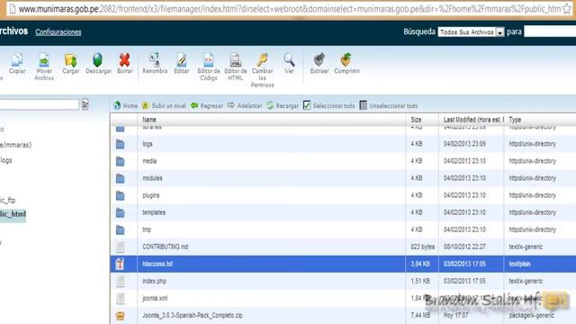Click the search text field after para

click(550, 32)
